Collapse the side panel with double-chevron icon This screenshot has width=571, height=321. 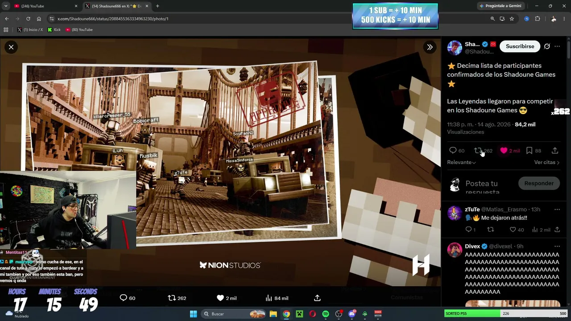[x=430, y=47]
